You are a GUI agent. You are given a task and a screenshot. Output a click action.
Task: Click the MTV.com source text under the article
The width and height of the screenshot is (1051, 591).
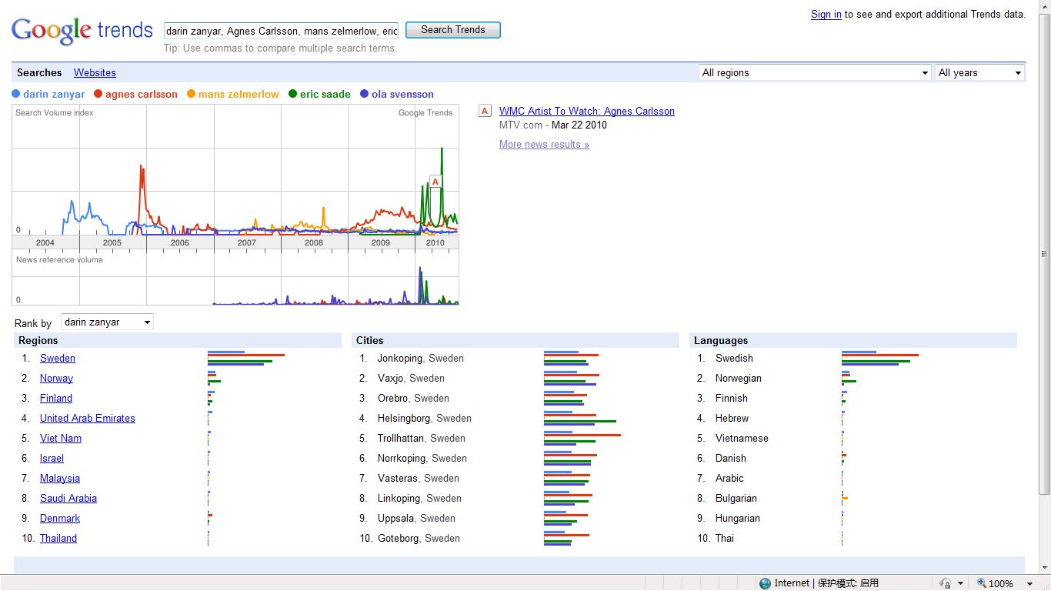[521, 125]
